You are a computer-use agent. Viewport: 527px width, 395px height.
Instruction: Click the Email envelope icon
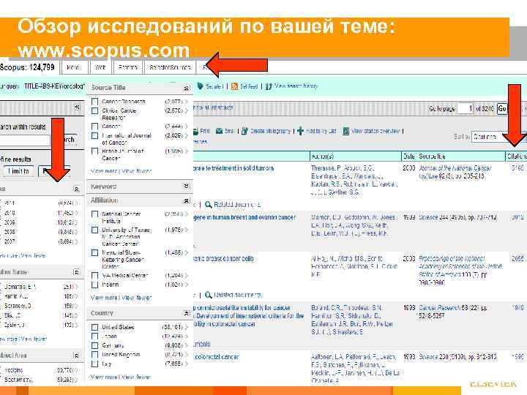219,131
